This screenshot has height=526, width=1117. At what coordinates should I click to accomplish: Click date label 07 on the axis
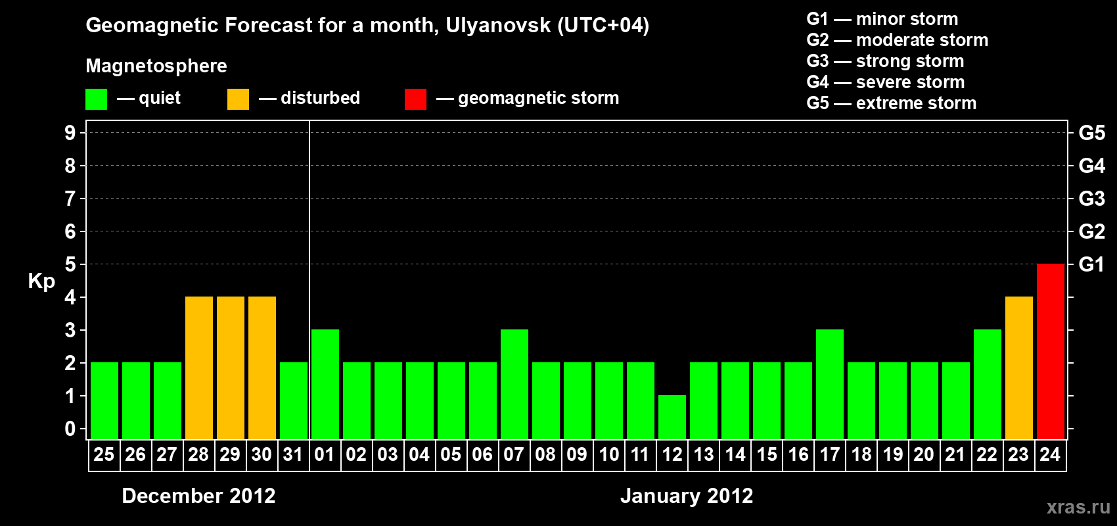tap(514, 454)
